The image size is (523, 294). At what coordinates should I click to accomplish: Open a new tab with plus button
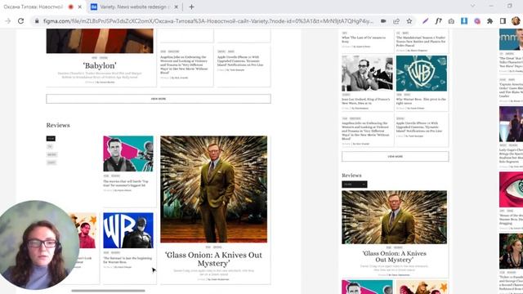pyautogui.click(x=191, y=7)
